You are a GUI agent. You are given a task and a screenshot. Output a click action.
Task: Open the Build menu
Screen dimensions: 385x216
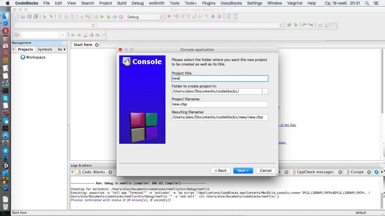click(122, 3)
